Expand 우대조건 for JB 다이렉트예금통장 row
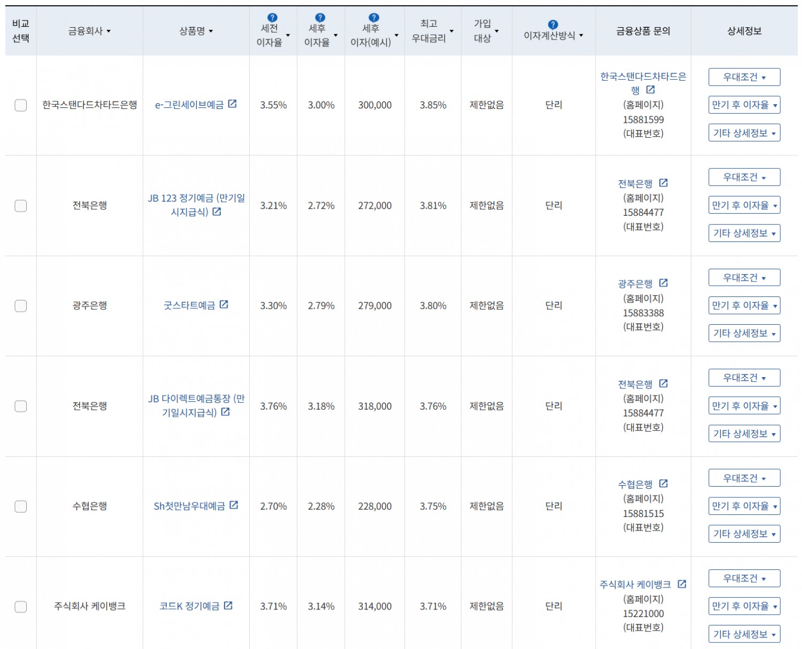Image resolution: width=802 pixels, height=649 pixels. coord(744,378)
